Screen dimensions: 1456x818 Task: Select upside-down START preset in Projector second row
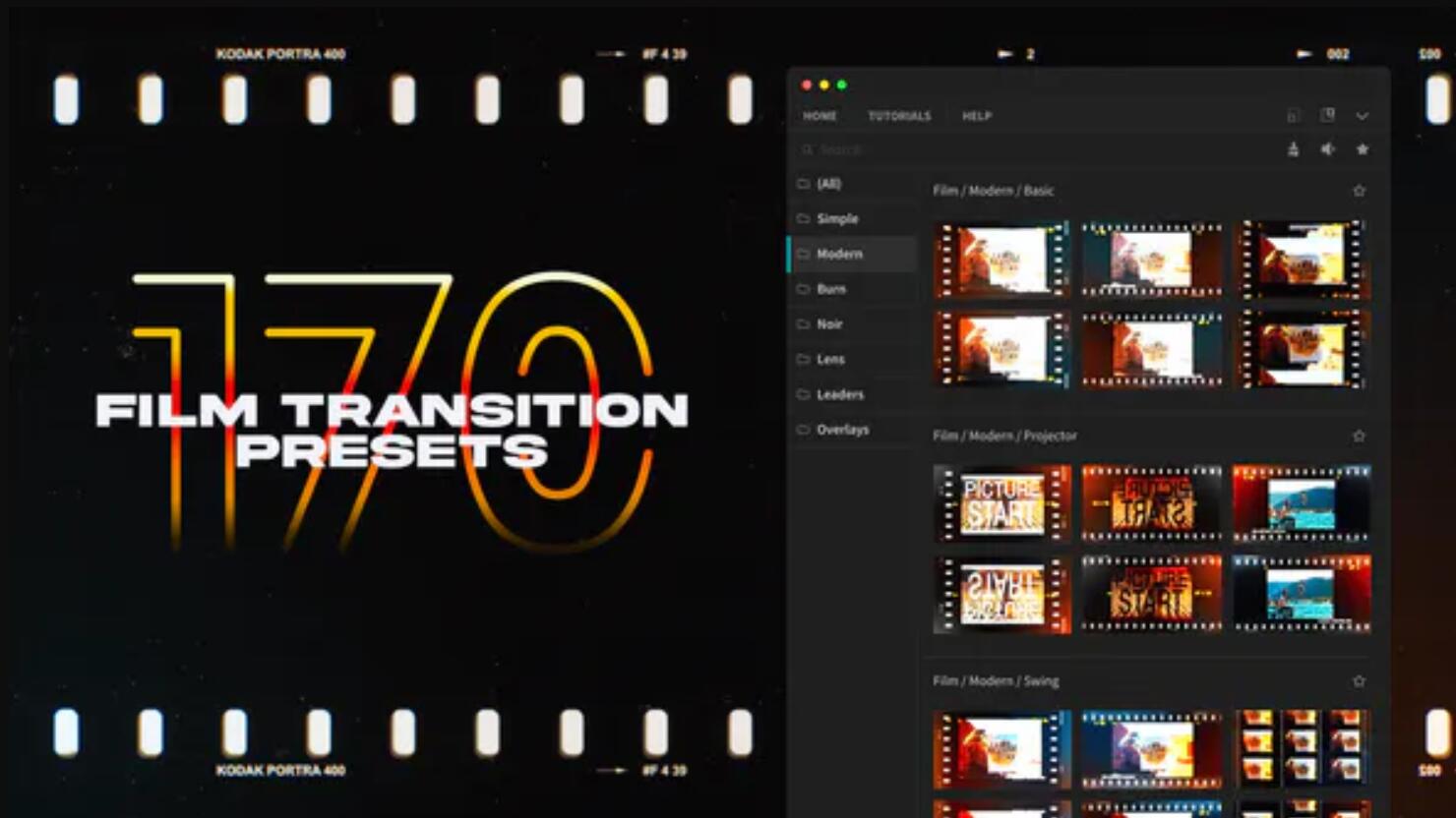[1001, 594]
